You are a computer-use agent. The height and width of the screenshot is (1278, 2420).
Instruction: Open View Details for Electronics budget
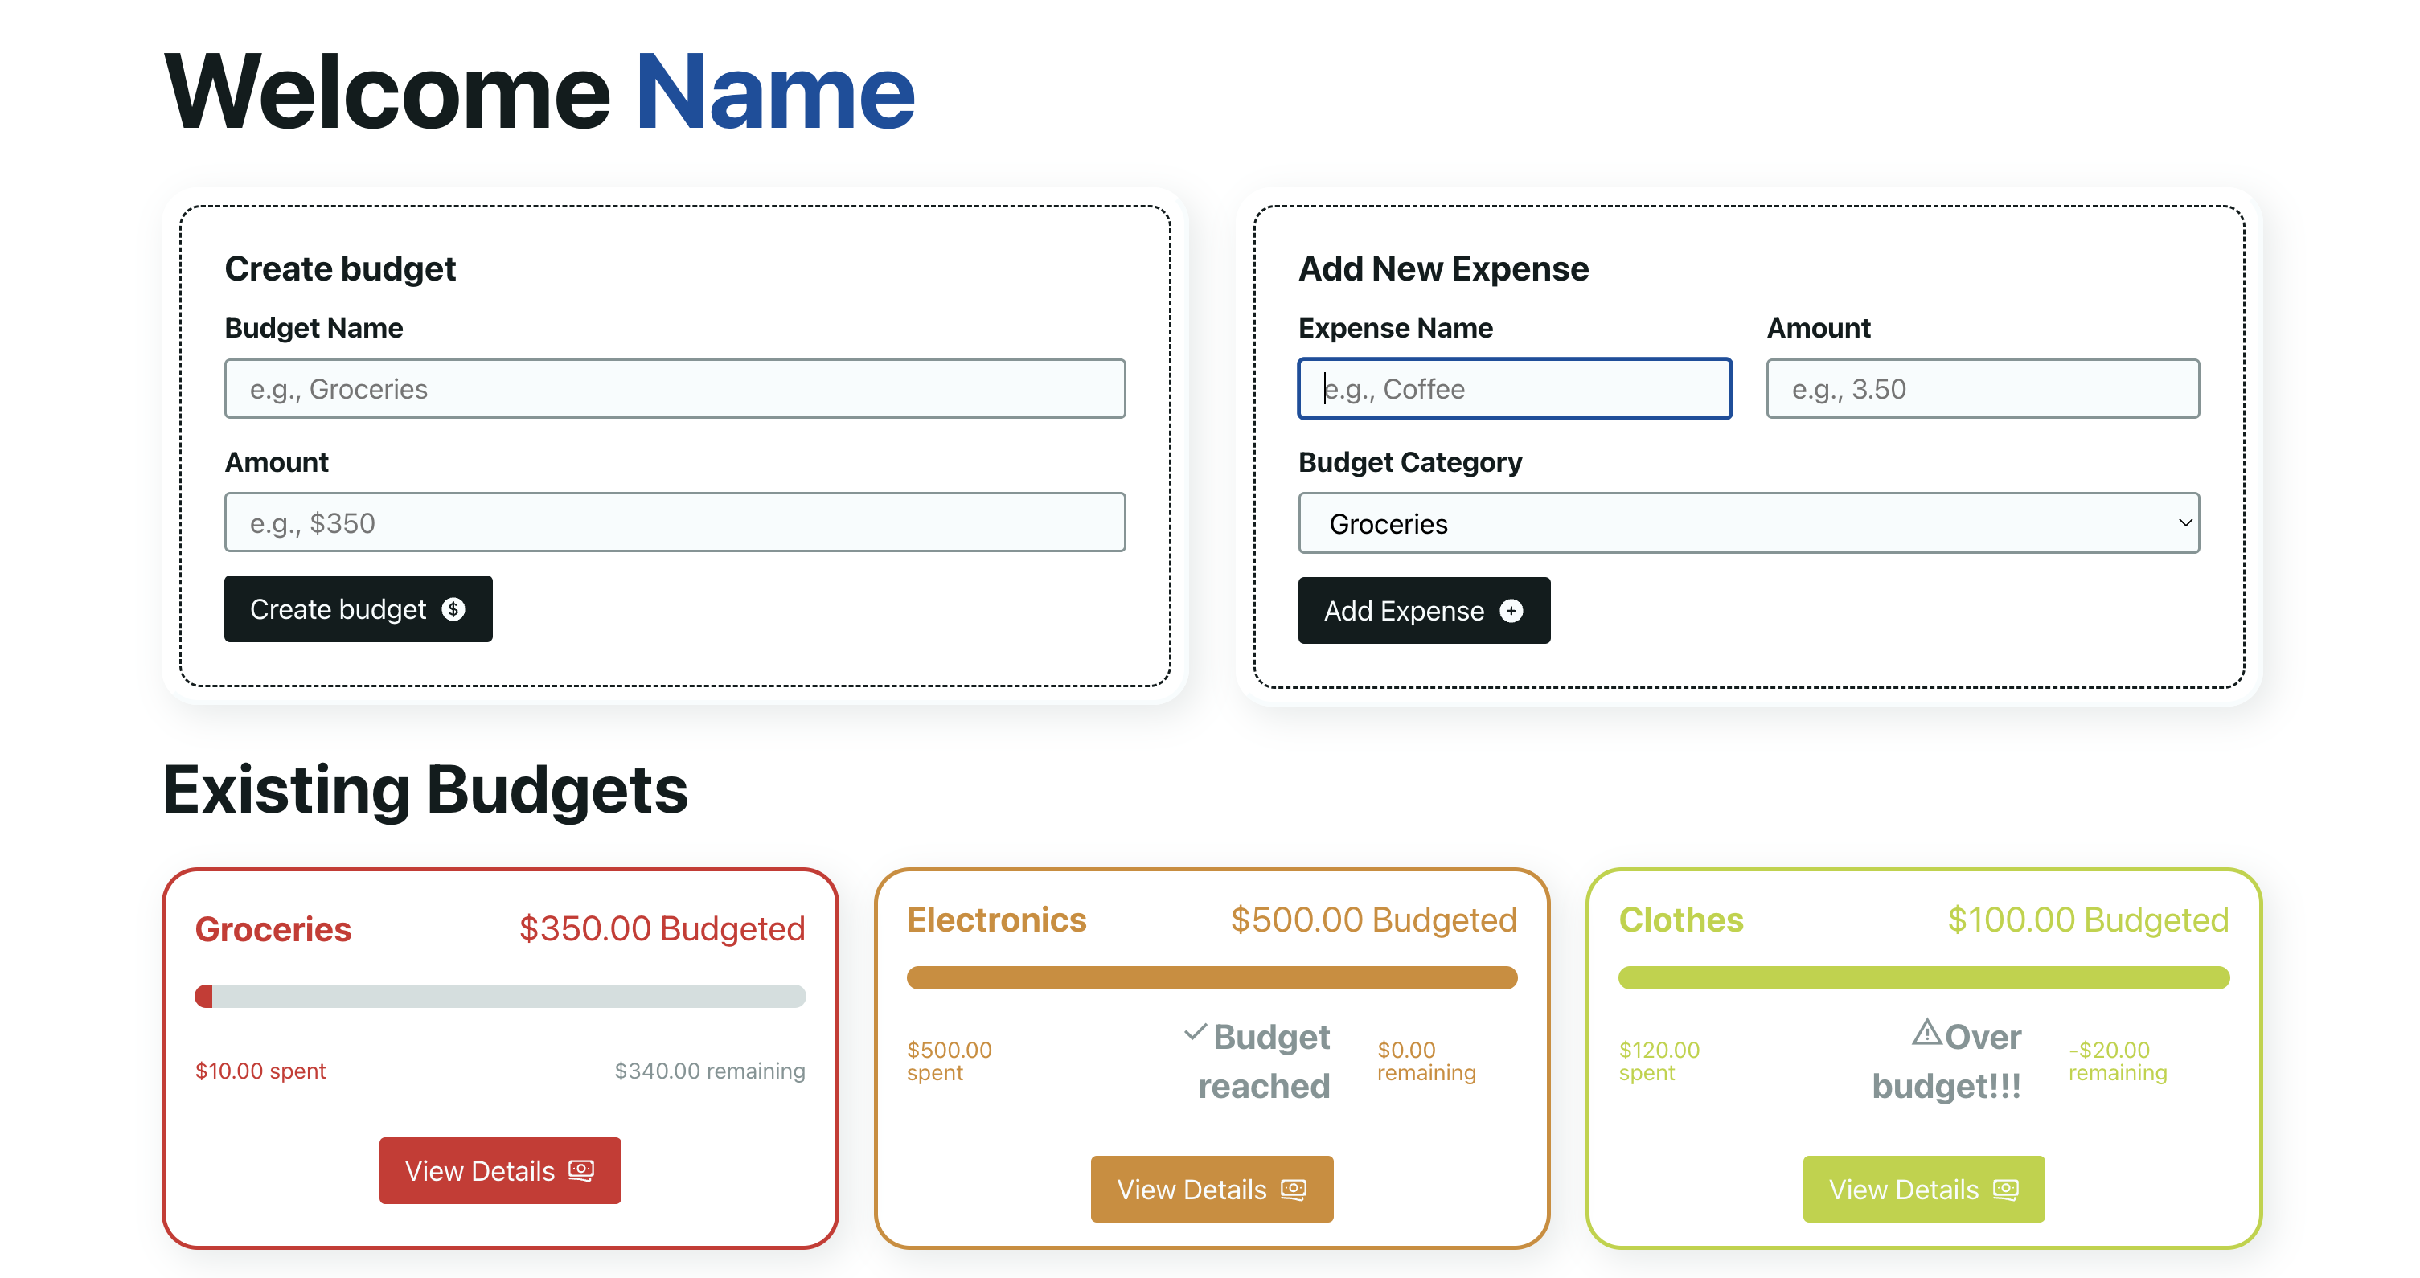click(1211, 1189)
